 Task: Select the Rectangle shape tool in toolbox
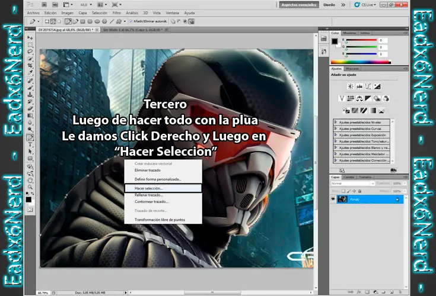click(x=30, y=159)
